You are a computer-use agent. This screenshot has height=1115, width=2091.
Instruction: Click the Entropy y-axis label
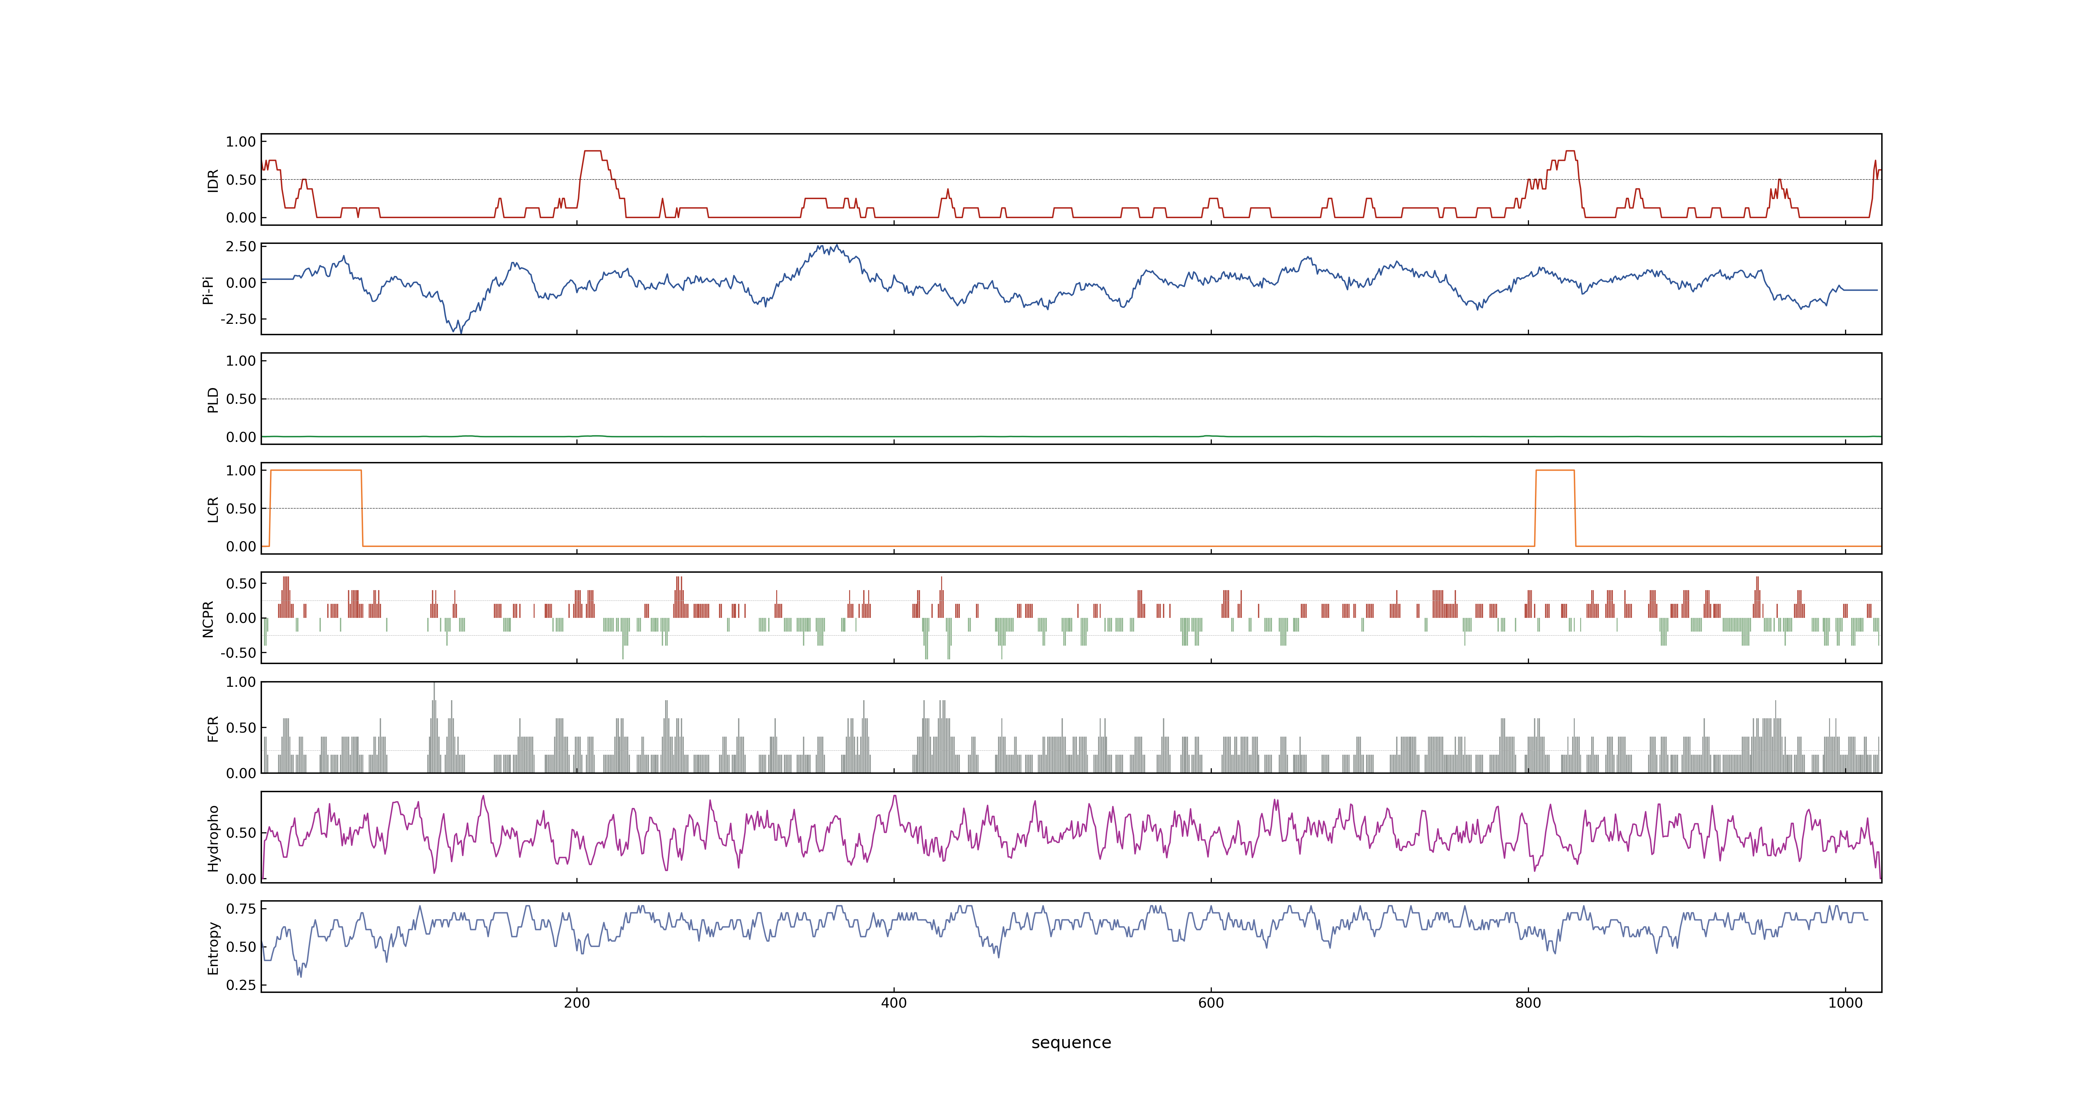coord(213,947)
